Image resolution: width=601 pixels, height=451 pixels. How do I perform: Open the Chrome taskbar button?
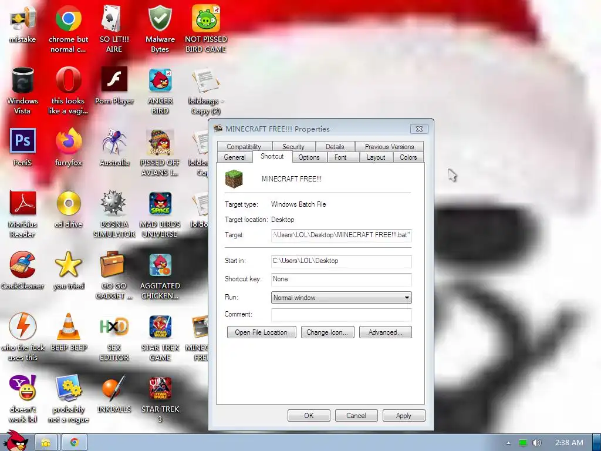point(74,443)
